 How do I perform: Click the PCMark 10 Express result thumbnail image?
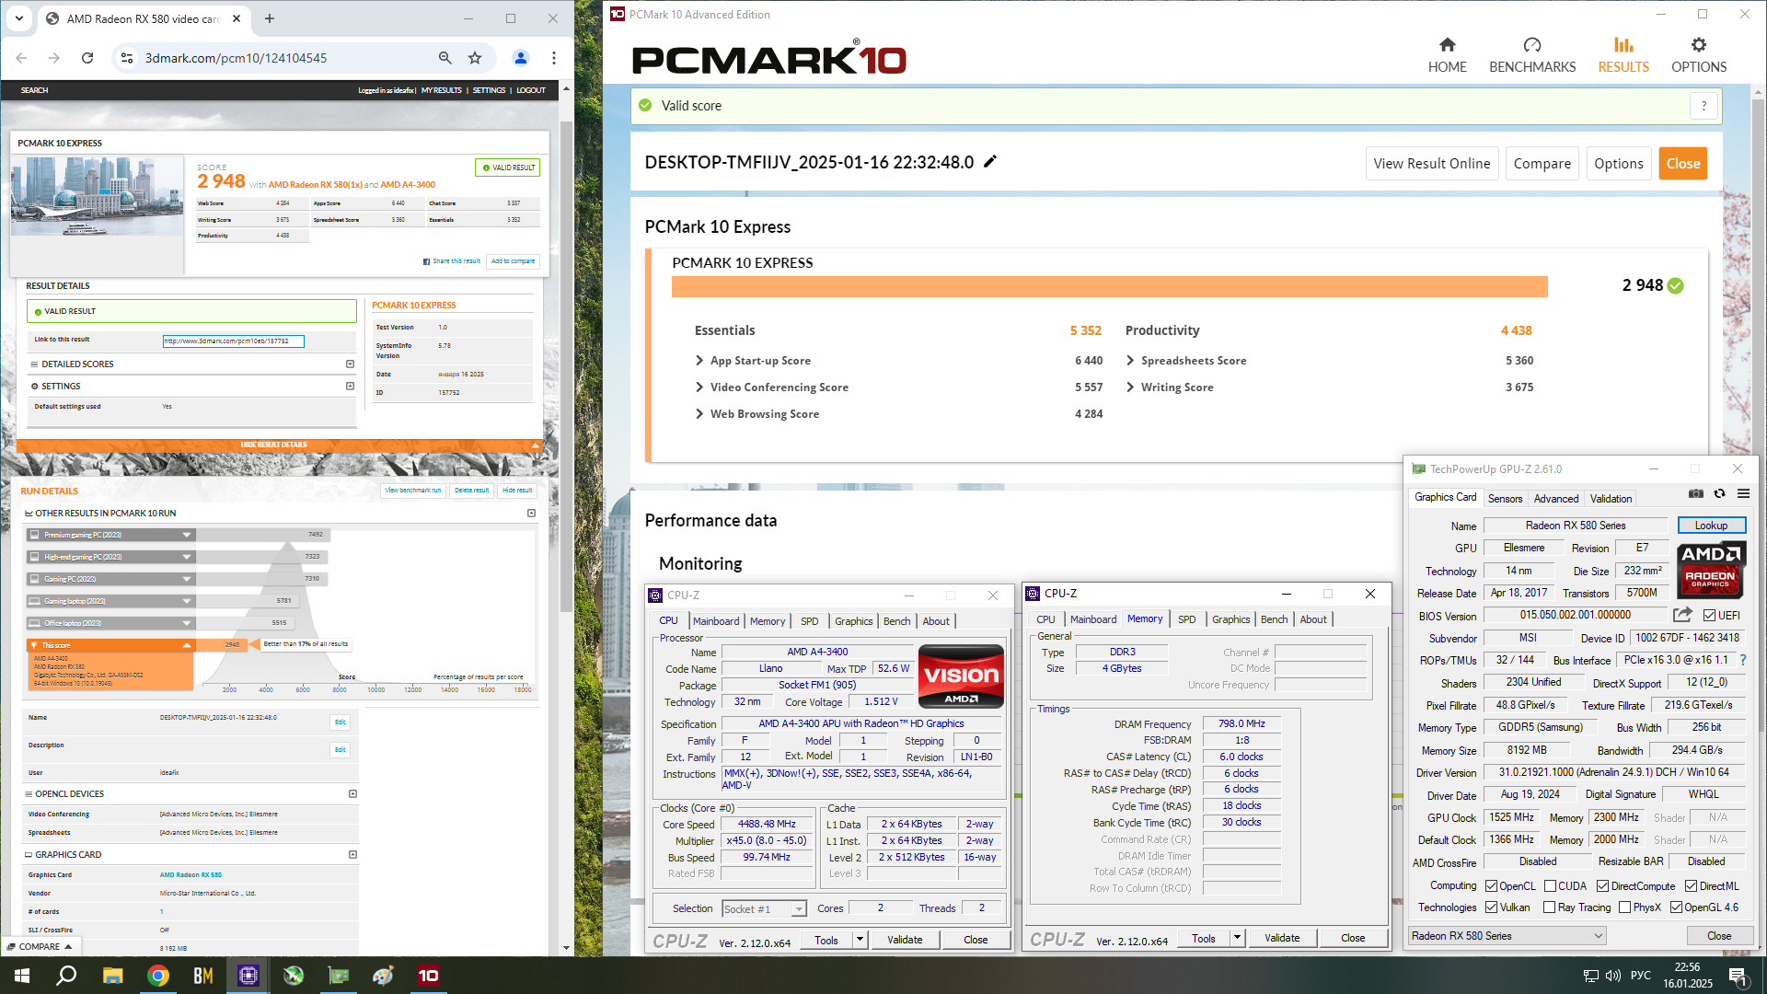pos(97,196)
